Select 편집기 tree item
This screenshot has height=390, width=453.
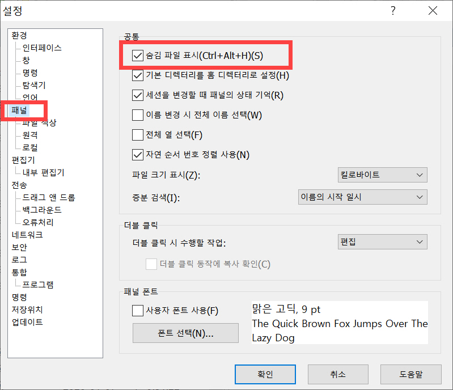tap(23, 160)
